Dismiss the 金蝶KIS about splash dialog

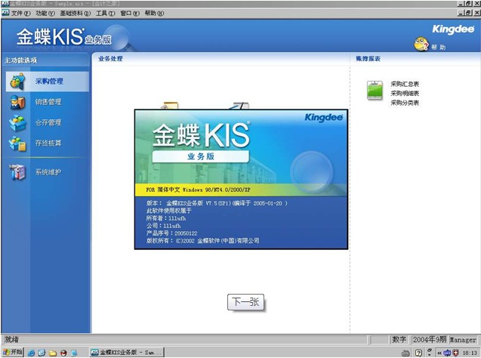point(241,179)
